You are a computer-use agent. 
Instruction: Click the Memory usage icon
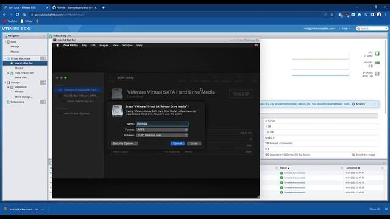pos(377,63)
